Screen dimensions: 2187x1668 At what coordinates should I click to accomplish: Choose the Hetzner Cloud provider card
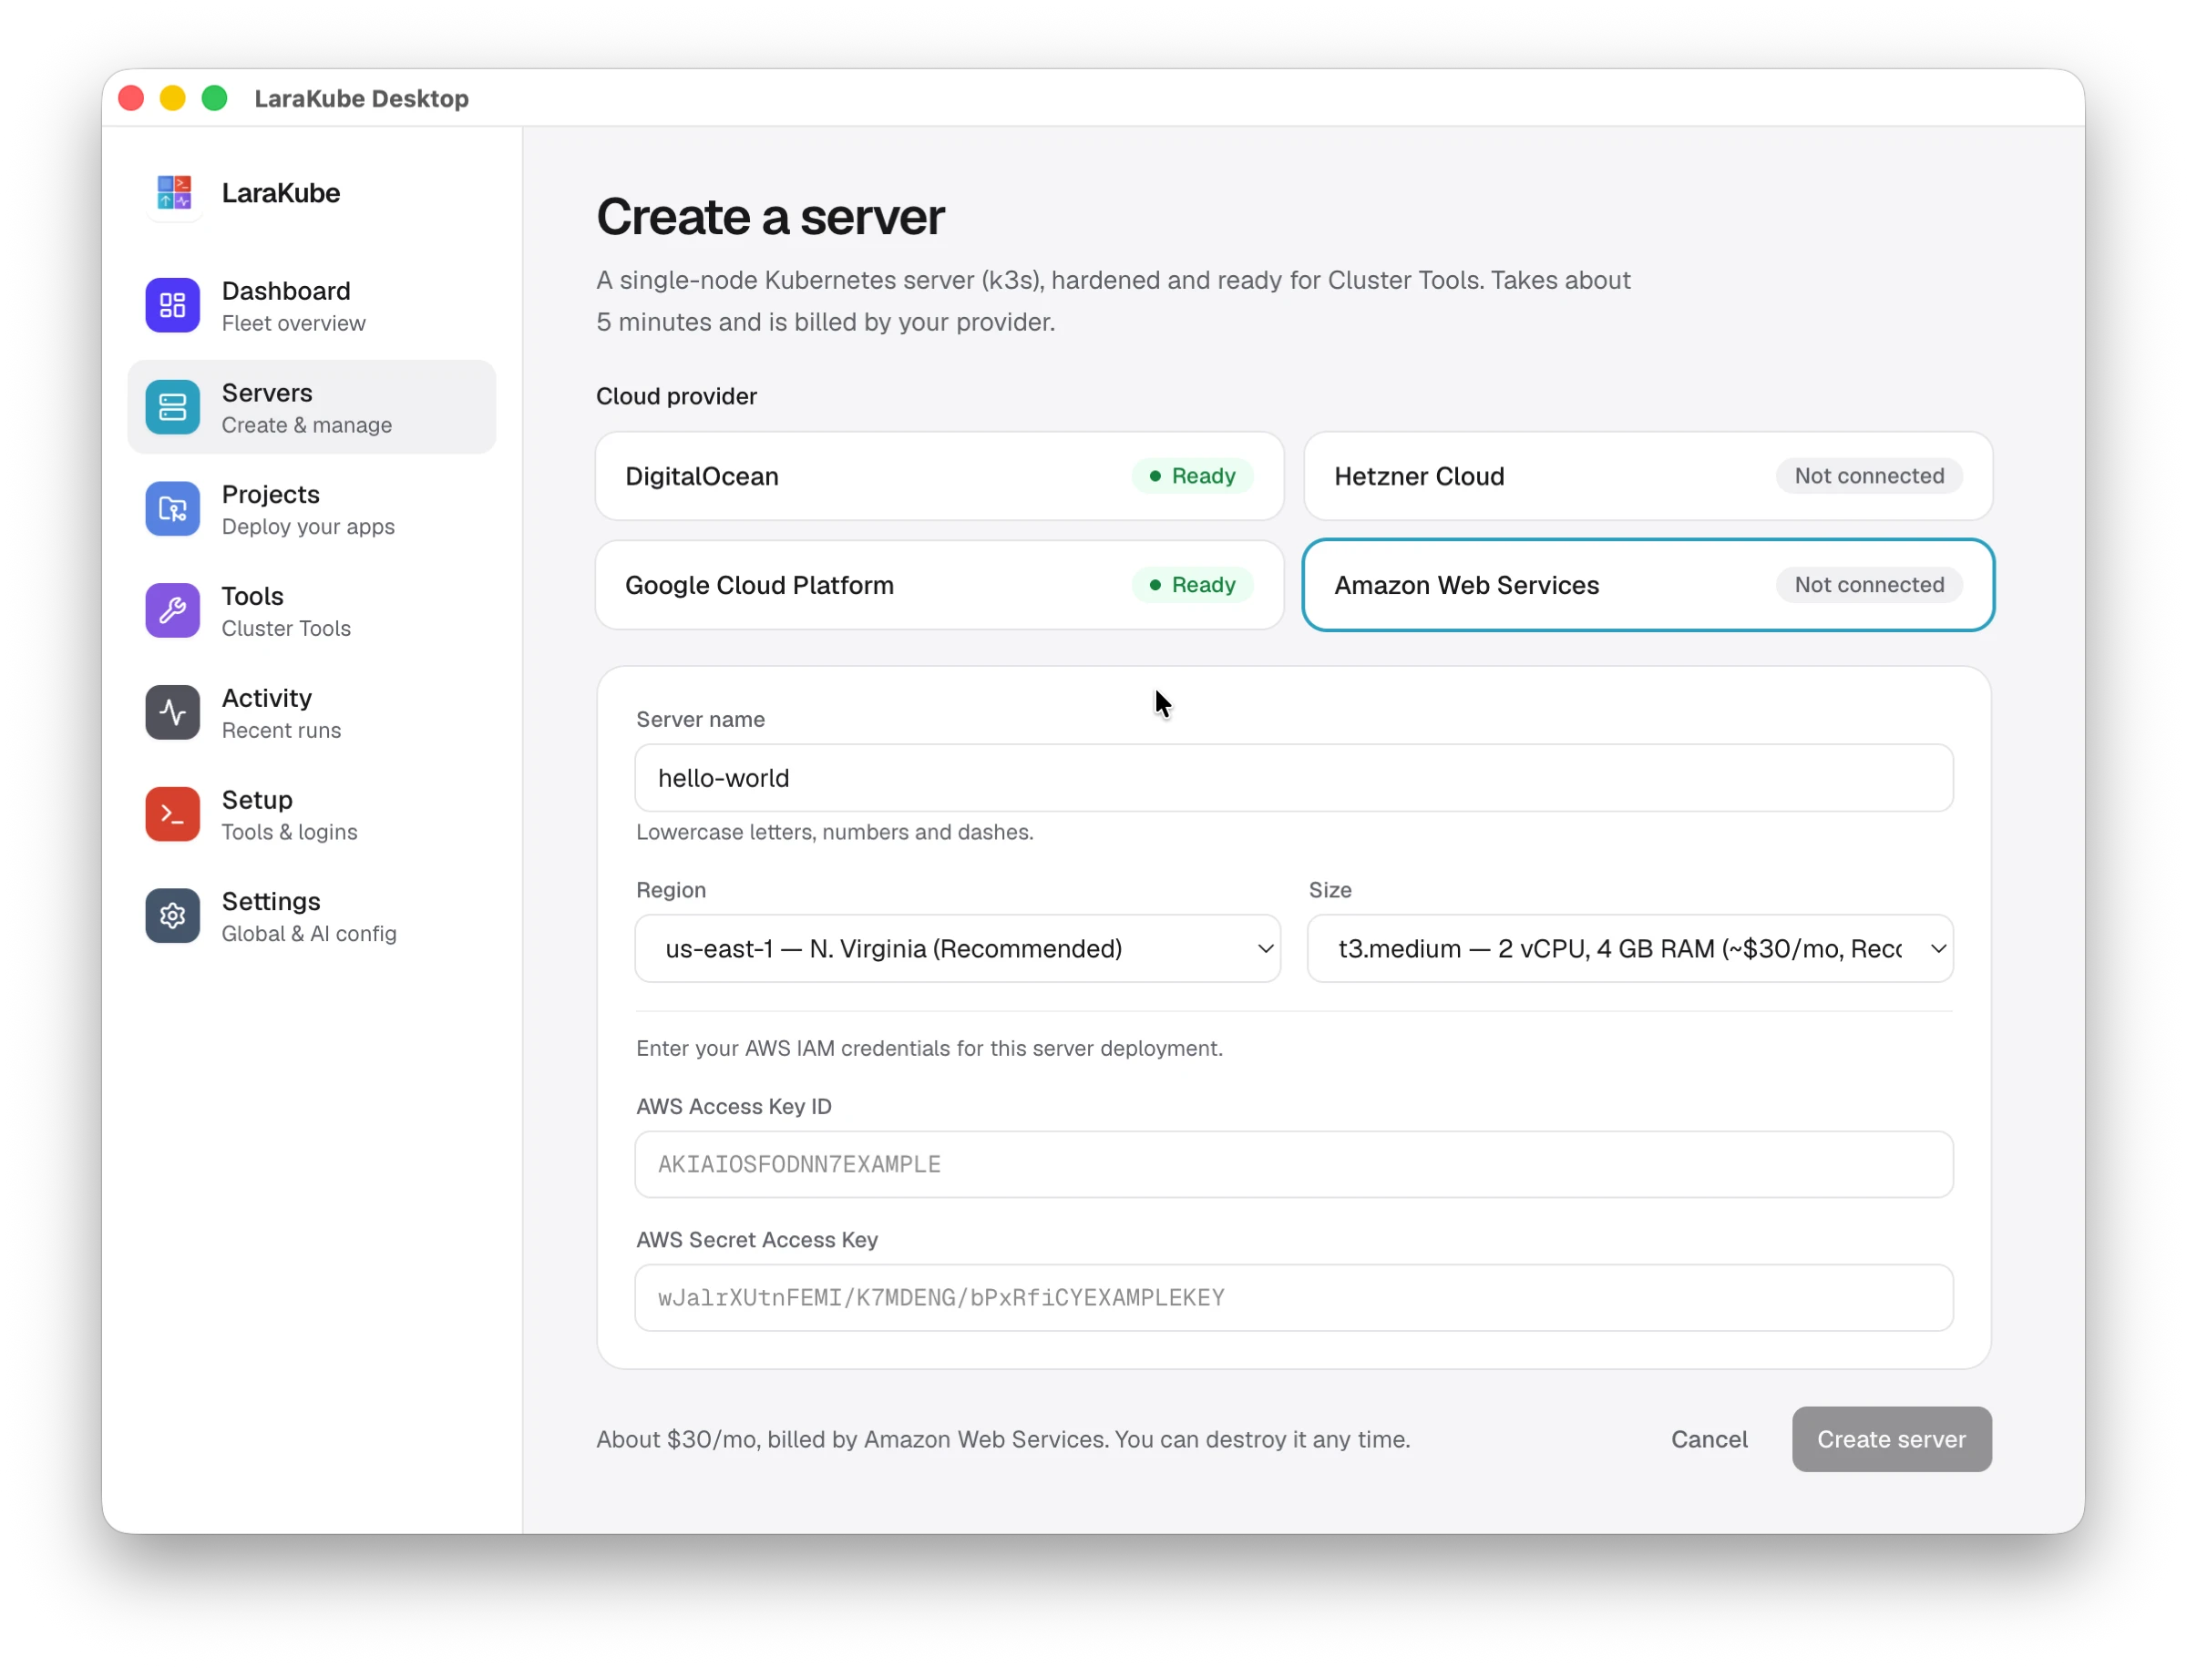coord(1648,476)
